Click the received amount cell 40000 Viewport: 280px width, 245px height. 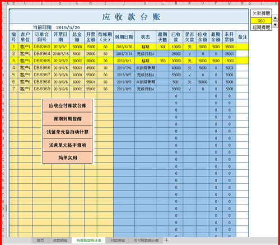pyautogui.click(x=176, y=68)
